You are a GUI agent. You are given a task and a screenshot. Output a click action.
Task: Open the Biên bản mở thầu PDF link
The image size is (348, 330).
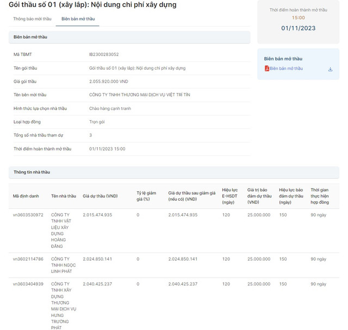[287, 69]
